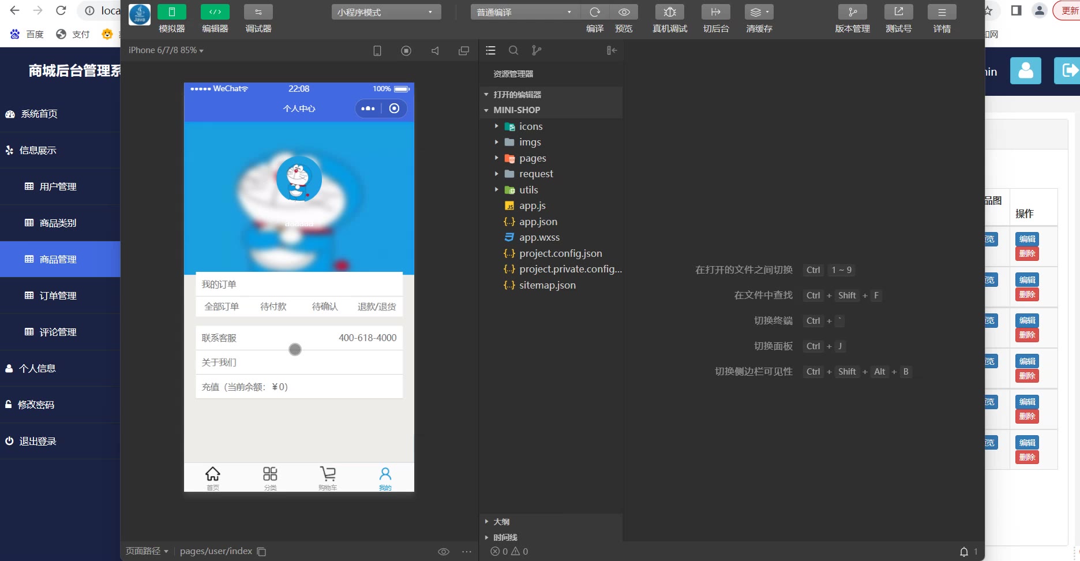Expand the imgs folder
Viewport: 1080px width, 561px height.
coord(551,142)
